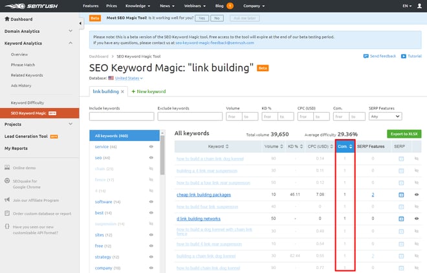This screenshot has height=273, width=427.
Task: Click the SEMrush logo
Action: pyautogui.click(x=31, y=6)
